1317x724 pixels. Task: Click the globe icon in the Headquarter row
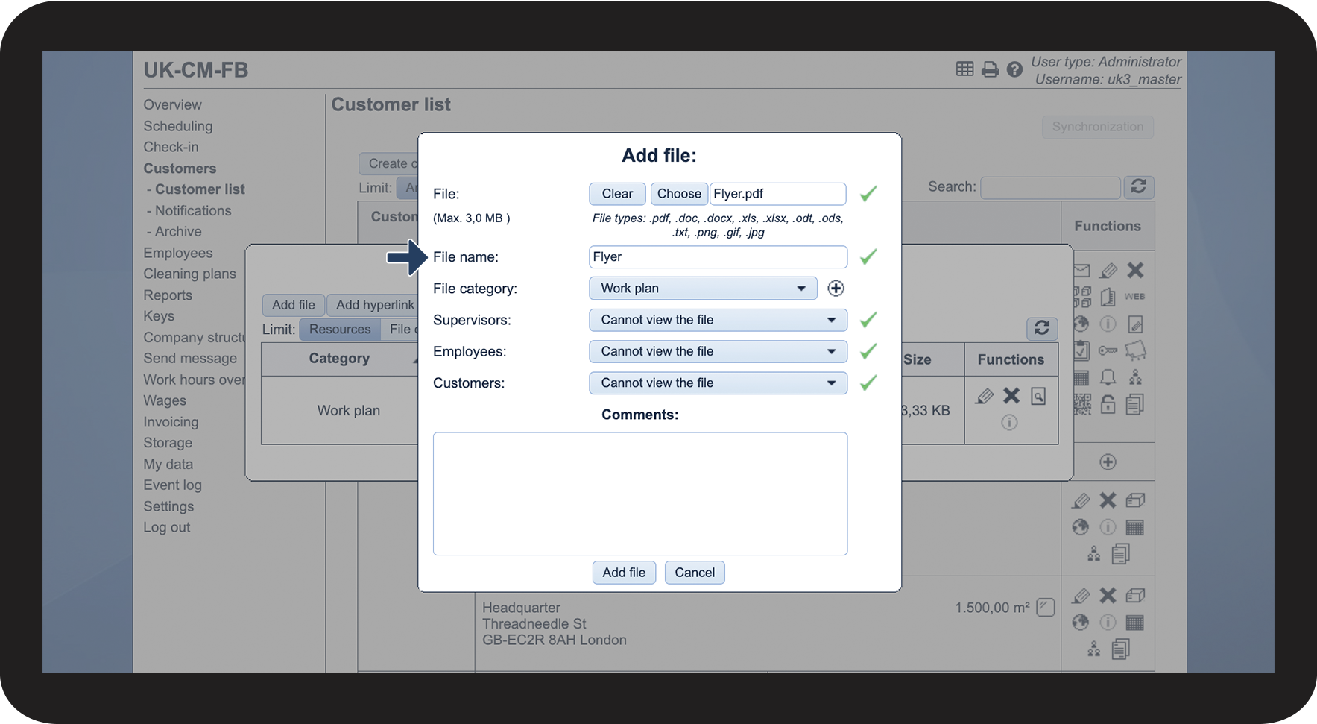1081,623
